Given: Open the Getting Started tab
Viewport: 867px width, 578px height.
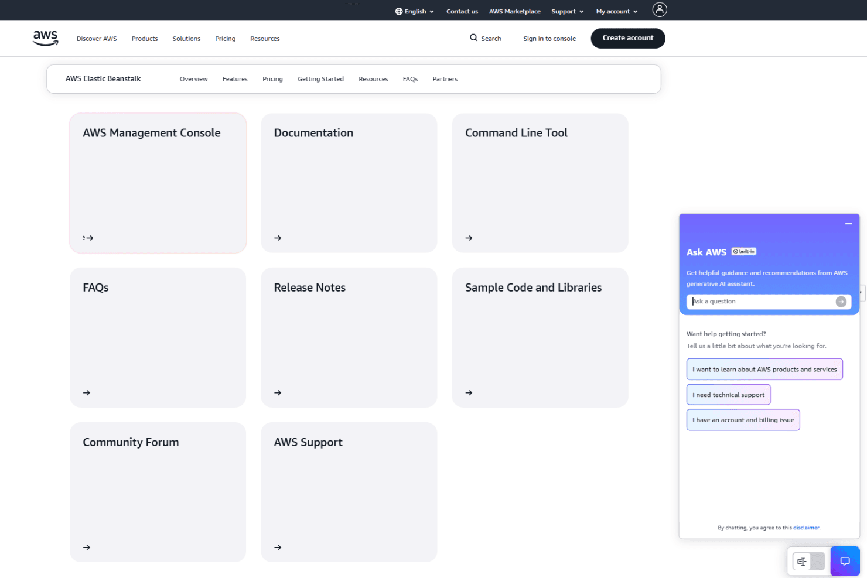Looking at the screenshot, I should tap(320, 79).
